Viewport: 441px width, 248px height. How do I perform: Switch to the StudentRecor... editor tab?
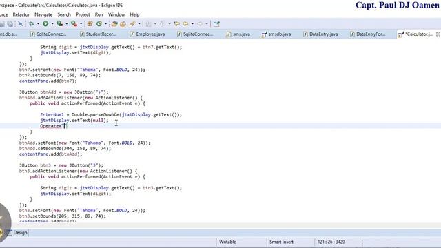click(x=98, y=34)
